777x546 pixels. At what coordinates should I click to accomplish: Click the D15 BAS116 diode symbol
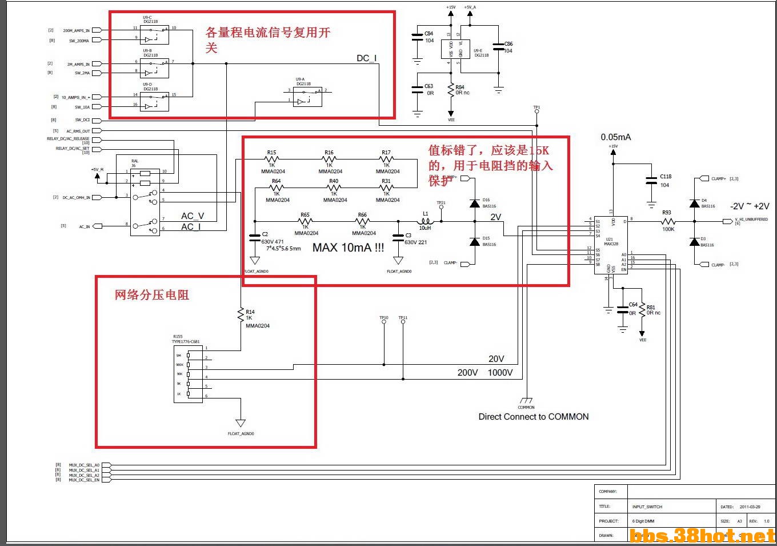coord(474,242)
